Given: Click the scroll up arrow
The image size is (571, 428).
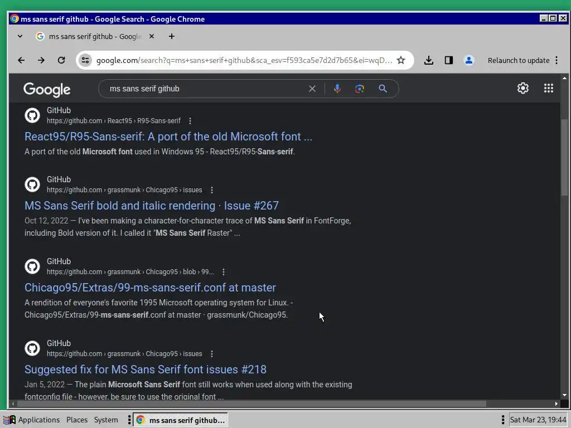Looking at the screenshot, I should click(x=564, y=78).
